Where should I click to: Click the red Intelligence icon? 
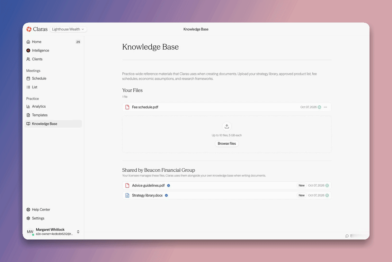tap(28, 50)
